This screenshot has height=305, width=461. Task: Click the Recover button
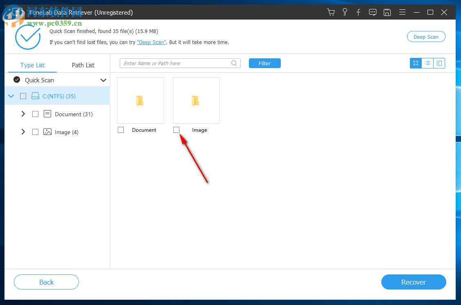pyautogui.click(x=414, y=282)
